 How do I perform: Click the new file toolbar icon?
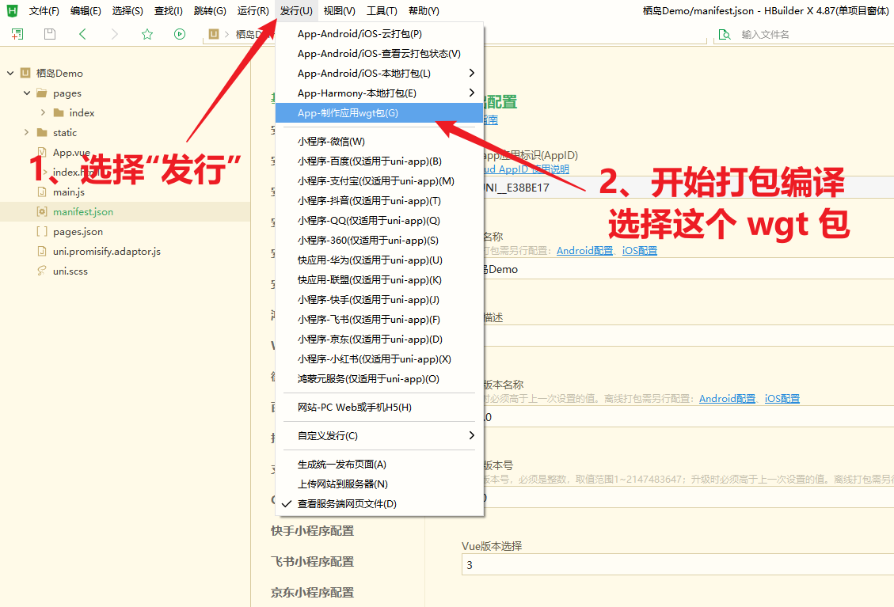coord(17,34)
